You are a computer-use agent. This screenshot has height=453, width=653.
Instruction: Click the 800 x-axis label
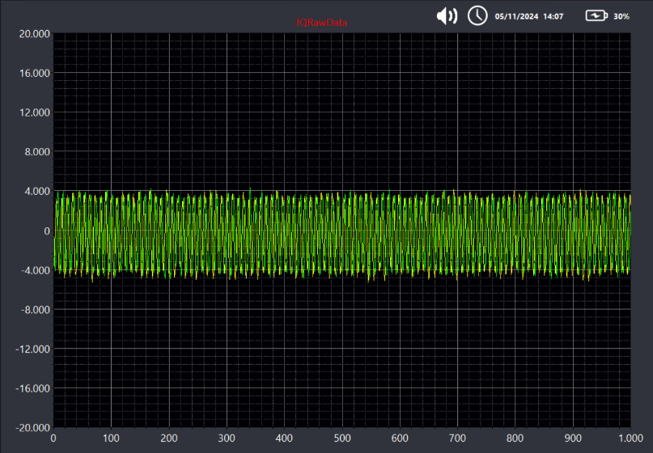(515, 438)
